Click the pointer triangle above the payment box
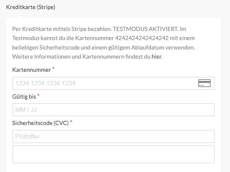Image resolution: width=230 pixels, height=172 pixels. (20, 16)
